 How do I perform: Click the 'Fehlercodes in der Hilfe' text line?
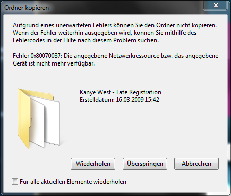[86, 40]
